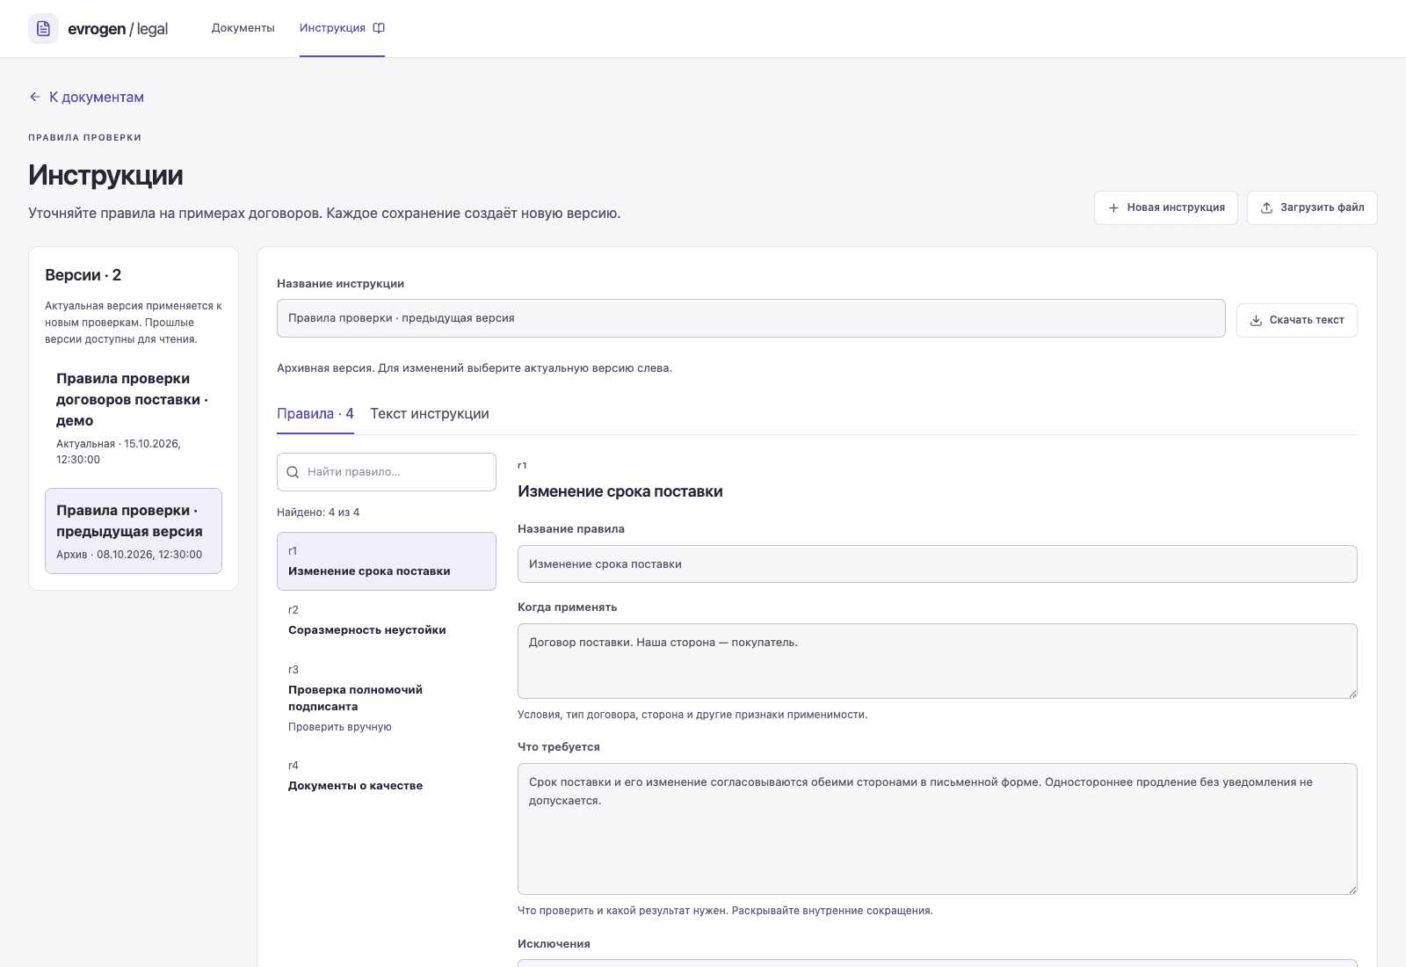1406x967 pixels.
Task: Click the Когда применять text area
Action: click(937, 661)
